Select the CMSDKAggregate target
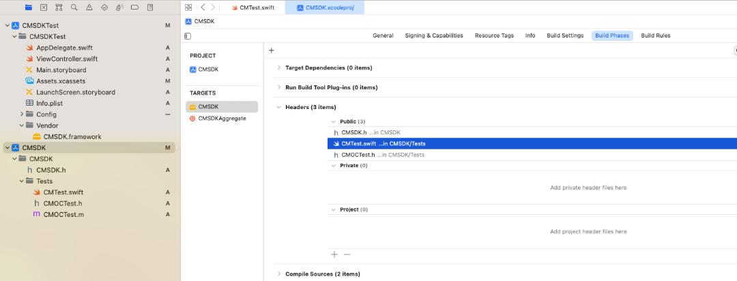The height and width of the screenshot is (281, 737). [x=222, y=119]
